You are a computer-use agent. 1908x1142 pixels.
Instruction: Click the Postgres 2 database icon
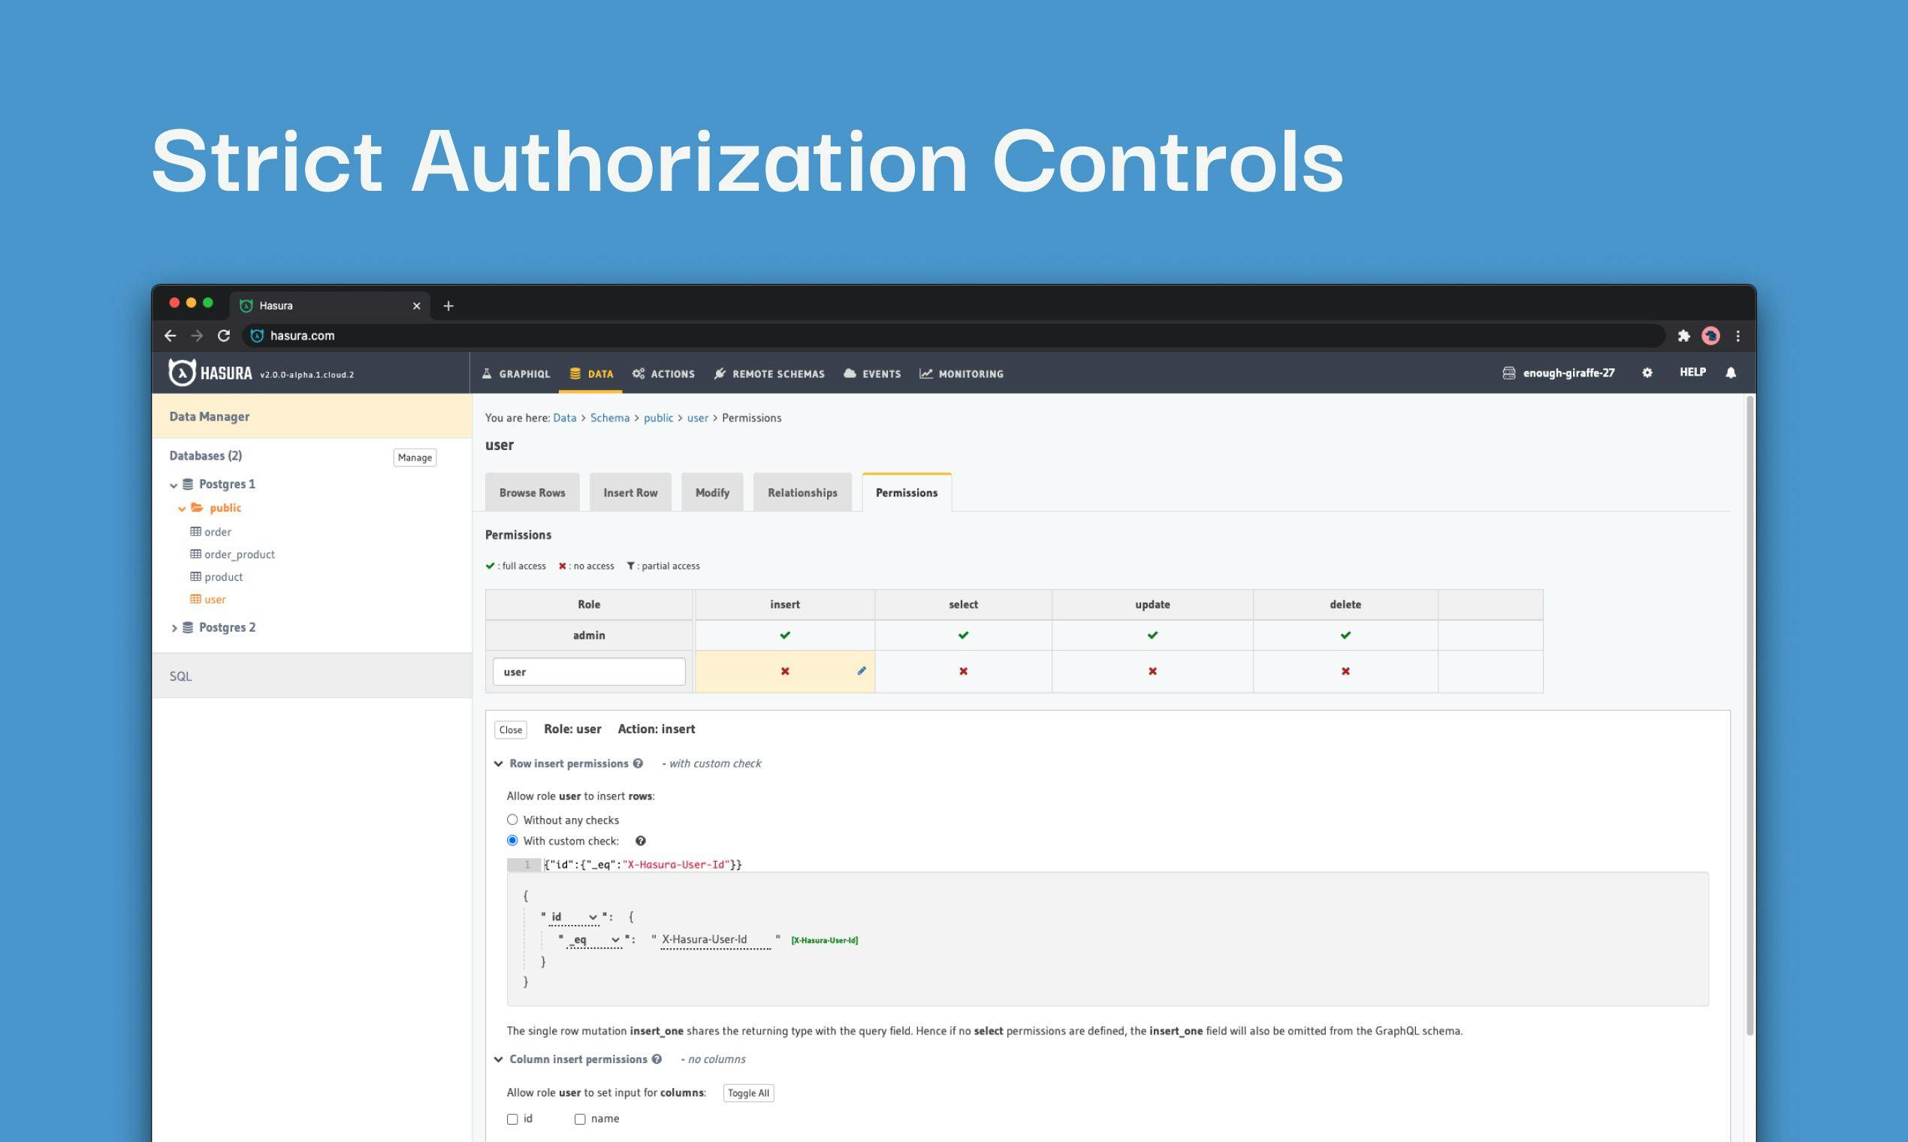click(188, 627)
